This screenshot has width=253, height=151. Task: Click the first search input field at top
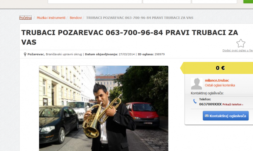click(x=95, y=2)
